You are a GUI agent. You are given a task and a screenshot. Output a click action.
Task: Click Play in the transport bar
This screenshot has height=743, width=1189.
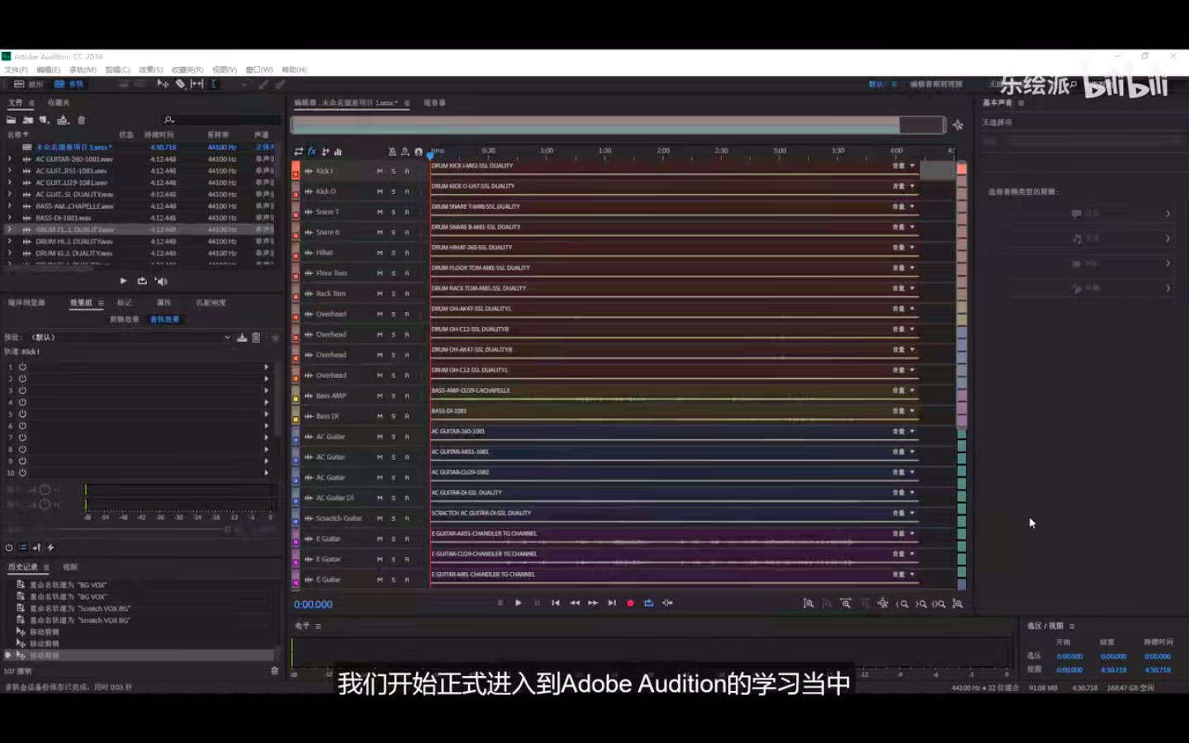(519, 603)
